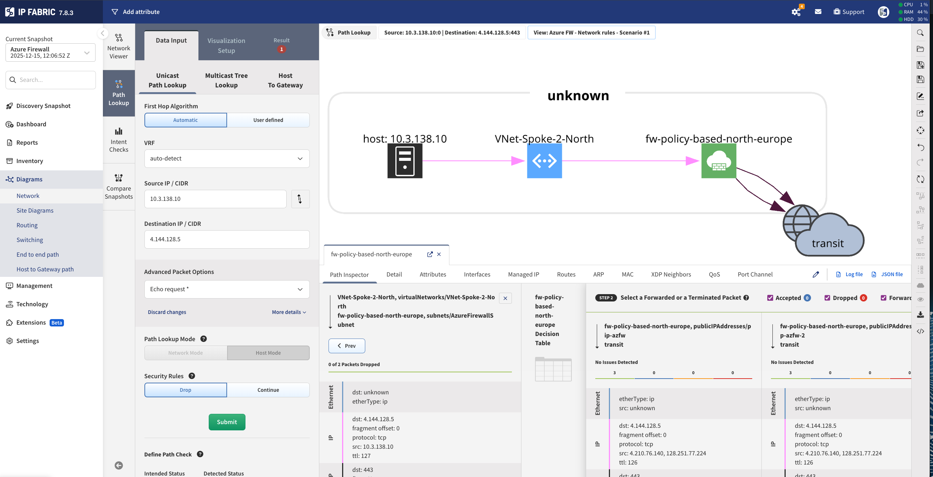Open the Routing diagrams menu item
The width and height of the screenshot is (933, 477).
tap(27, 225)
